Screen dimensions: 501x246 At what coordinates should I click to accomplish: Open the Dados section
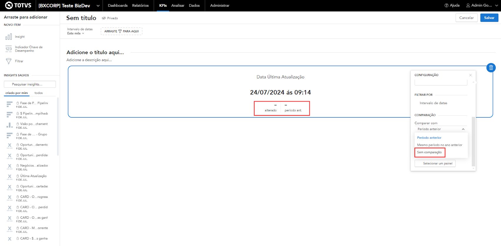[x=194, y=6]
